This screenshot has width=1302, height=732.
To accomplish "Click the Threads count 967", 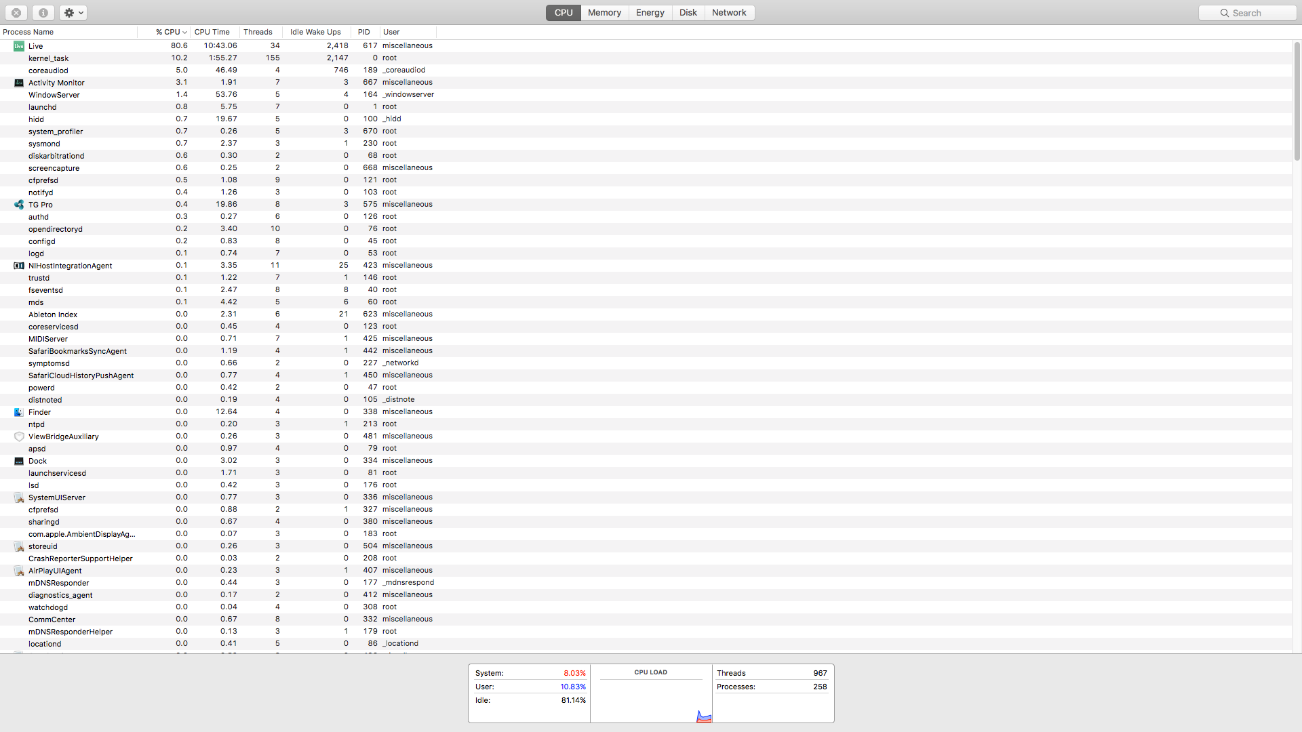I will [x=820, y=673].
